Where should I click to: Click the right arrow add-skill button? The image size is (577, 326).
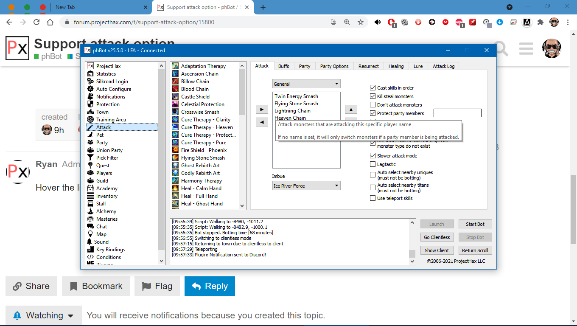coord(262,110)
